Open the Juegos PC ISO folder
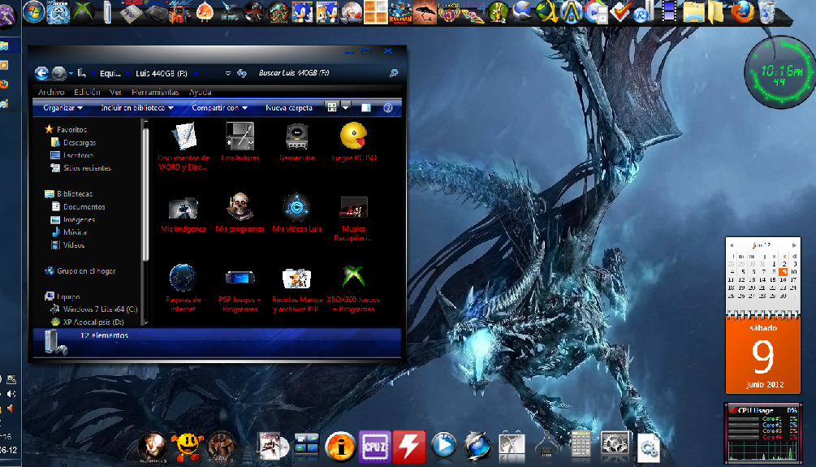816x467 pixels. [x=354, y=142]
